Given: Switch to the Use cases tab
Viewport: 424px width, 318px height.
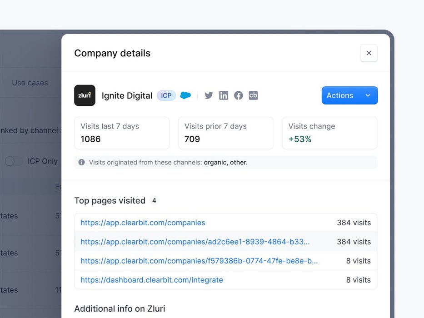Looking at the screenshot, I should coord(30,83).
